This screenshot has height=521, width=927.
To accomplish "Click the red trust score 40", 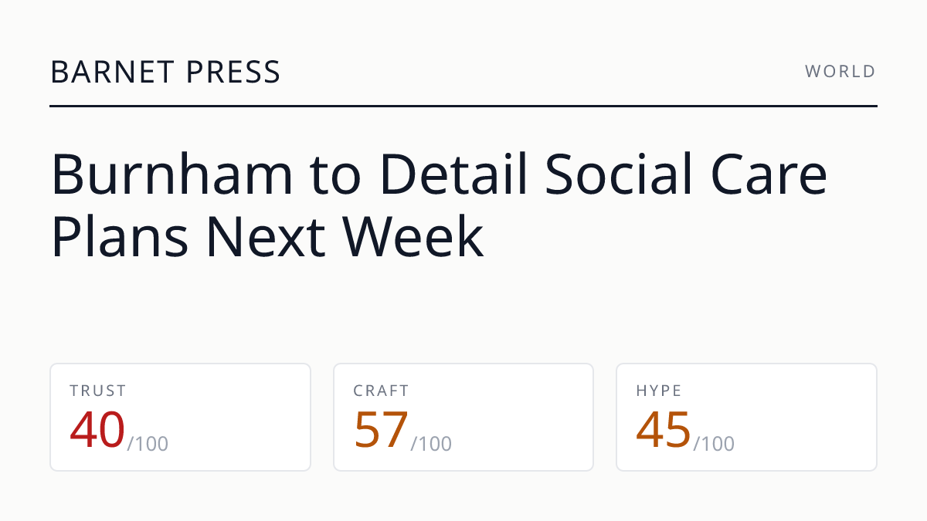I will pyautogui.click(x=97, y=430).
